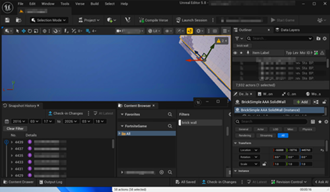Enable the General property filter
This screenshot has height=192, width=330.
tap(243, 129)
